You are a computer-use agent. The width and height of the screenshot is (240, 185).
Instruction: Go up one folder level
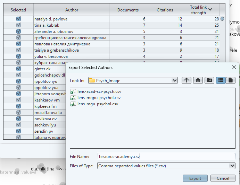pyautogui.click(x=187, y=80)
